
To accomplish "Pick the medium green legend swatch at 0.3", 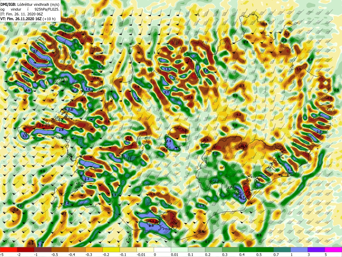I will [x=231, y=249].
